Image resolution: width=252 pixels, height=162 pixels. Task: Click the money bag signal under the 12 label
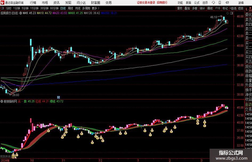click(101, 137)
